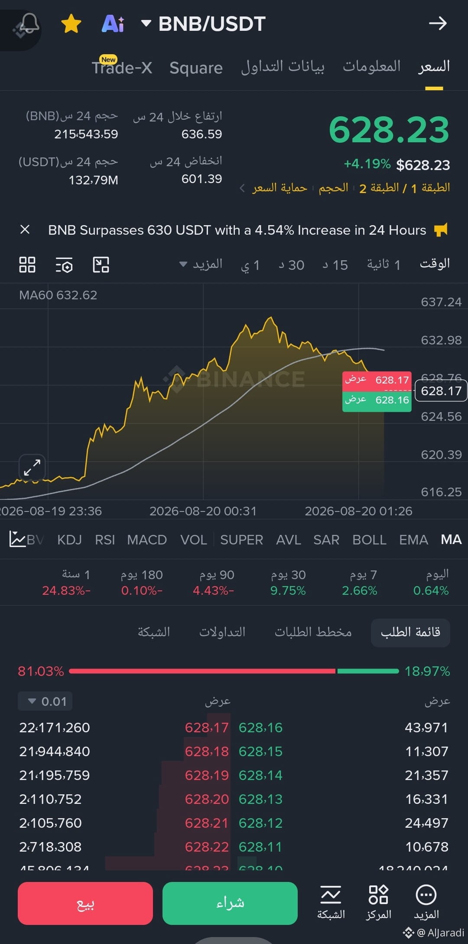Image resolution: width=468 pixels, height=944 pixels.
Task: Open the chart grid layout icon
Action: pos(27,264)
